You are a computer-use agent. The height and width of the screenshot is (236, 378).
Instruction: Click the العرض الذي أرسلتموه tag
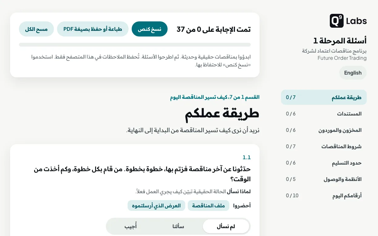[156, 205]
